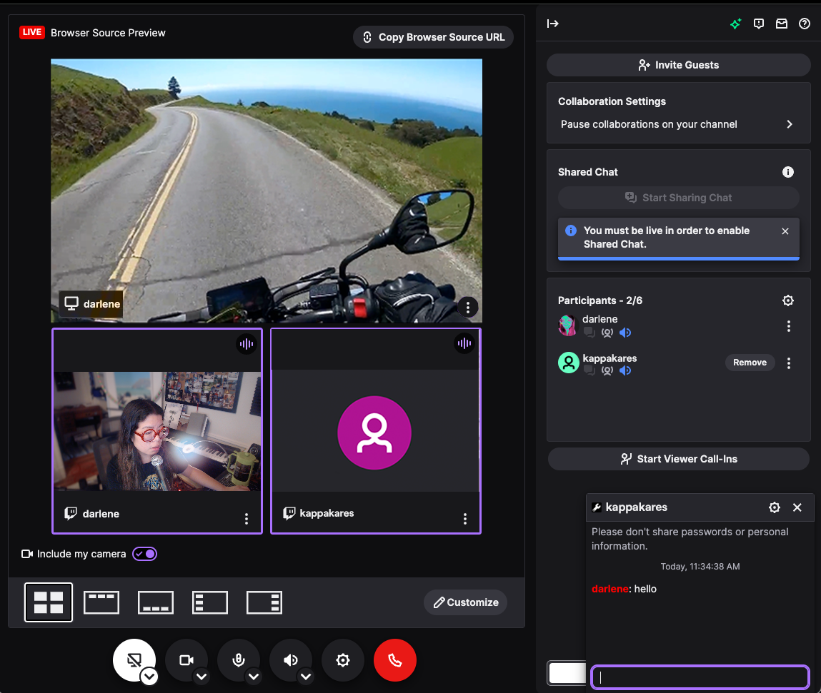Expand the speaker volume dropdown arrow
Viewport: 821px width, 693px height.
pyautogui.click(x=306, y=677)
